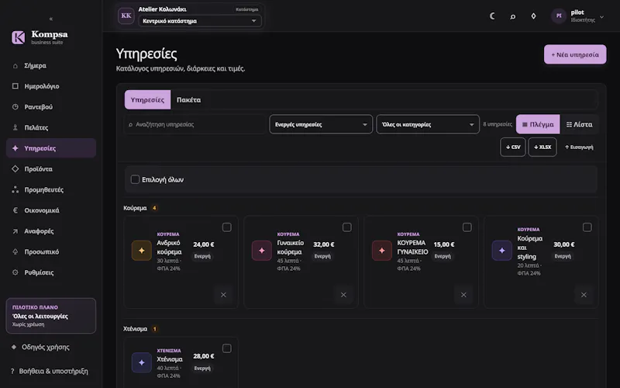Go to Πελάτες in the sidebar

click(51, 127)
